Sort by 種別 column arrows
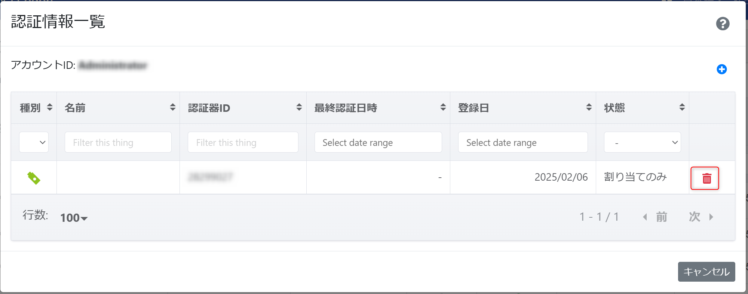 click(x=50, y=108)
